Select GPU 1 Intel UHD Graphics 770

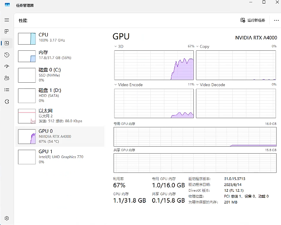coord(60,156)
